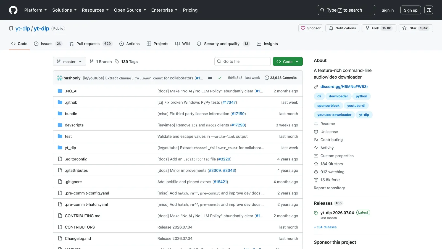The width and height of the screenshot is (442, 249).
Task: Click the people icon beside Contributing
Action: pyautogui.click(x=316, y=140)
